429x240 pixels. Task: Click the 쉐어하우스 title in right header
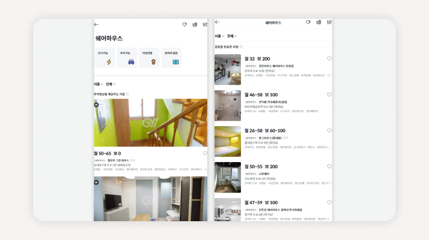tap(273, 23)
